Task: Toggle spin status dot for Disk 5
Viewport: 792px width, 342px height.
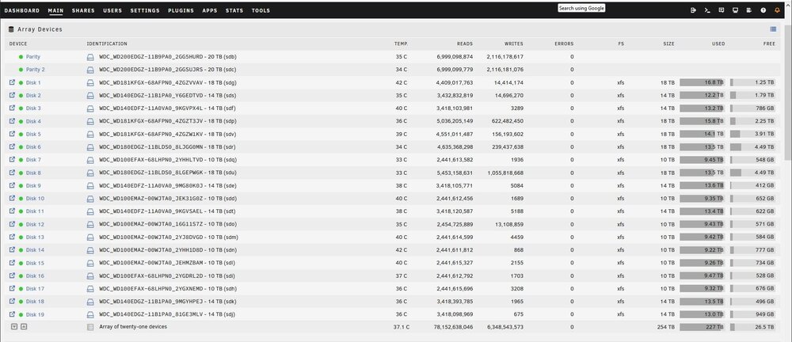Action: 21,134
